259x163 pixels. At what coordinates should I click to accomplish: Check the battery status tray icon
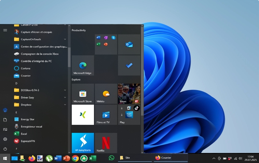(x=224, y=158)
